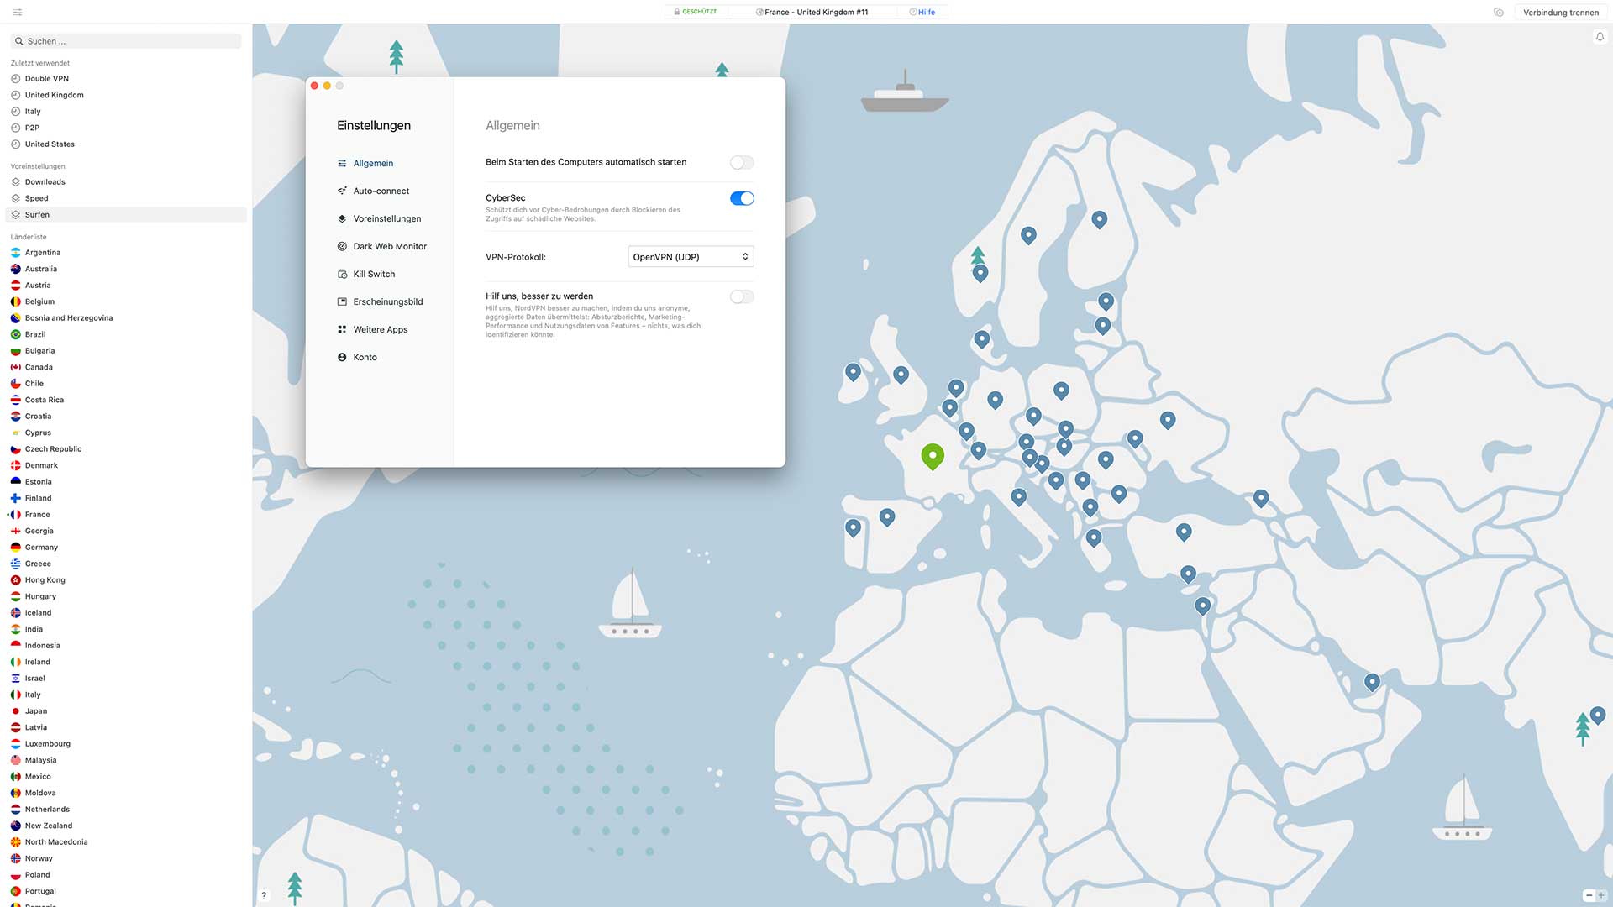This screenshot has width=1613, height=907.
Task: Select New Zealand in country list
Action: 126,826
